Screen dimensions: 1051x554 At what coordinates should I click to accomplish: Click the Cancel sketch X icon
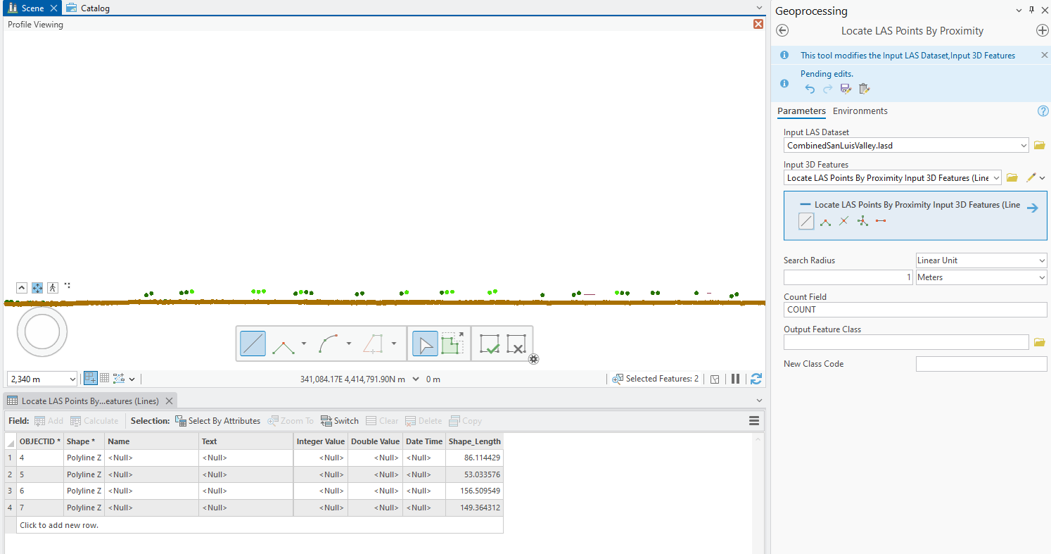tap(516, 344)
